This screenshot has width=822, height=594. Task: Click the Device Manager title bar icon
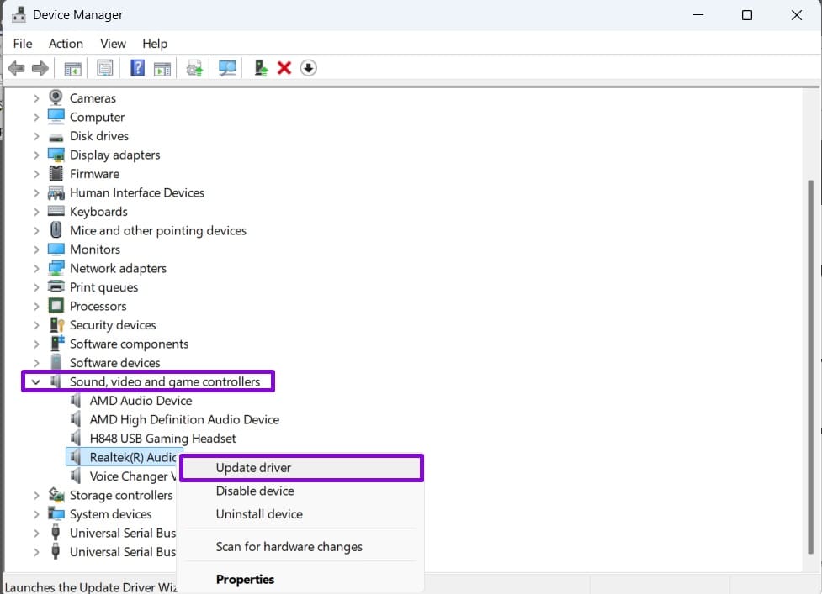point(19,14)
